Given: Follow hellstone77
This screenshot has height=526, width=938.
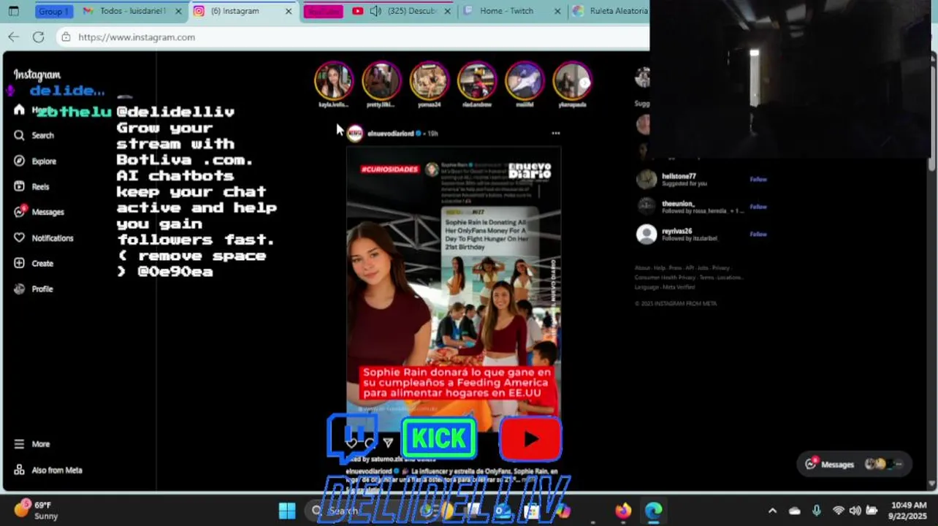Looking at the screenshot, I should pos(758,179).
